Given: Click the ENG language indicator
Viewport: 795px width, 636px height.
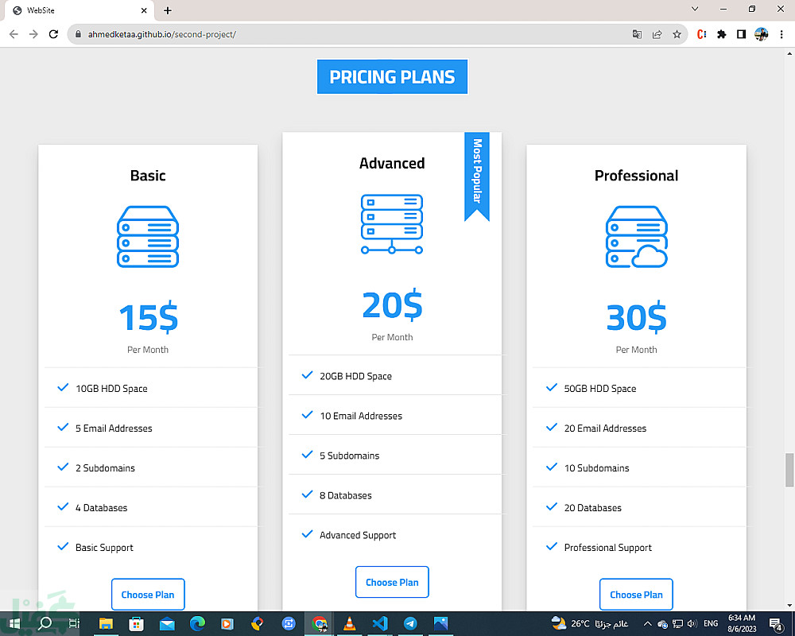Looking at the screenshot, I should tap(711, 624).
